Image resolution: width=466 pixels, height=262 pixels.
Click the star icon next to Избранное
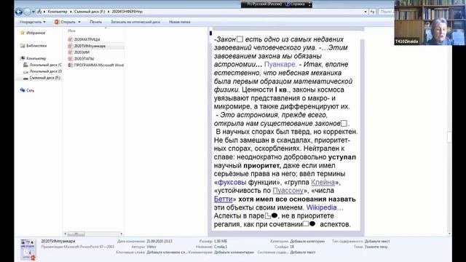click(23, 33)
